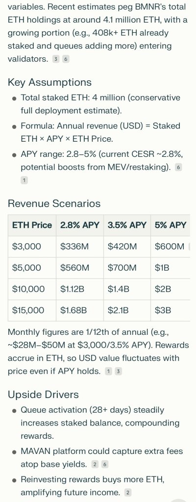Select the '3.5% APY' column header
The width and height of the screenshot is (196, 502).
pyautogui.click(x=127, y=225)
